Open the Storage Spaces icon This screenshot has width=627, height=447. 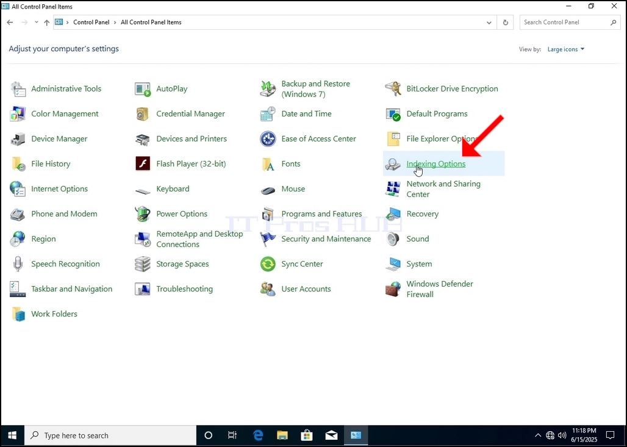point(143,264)
